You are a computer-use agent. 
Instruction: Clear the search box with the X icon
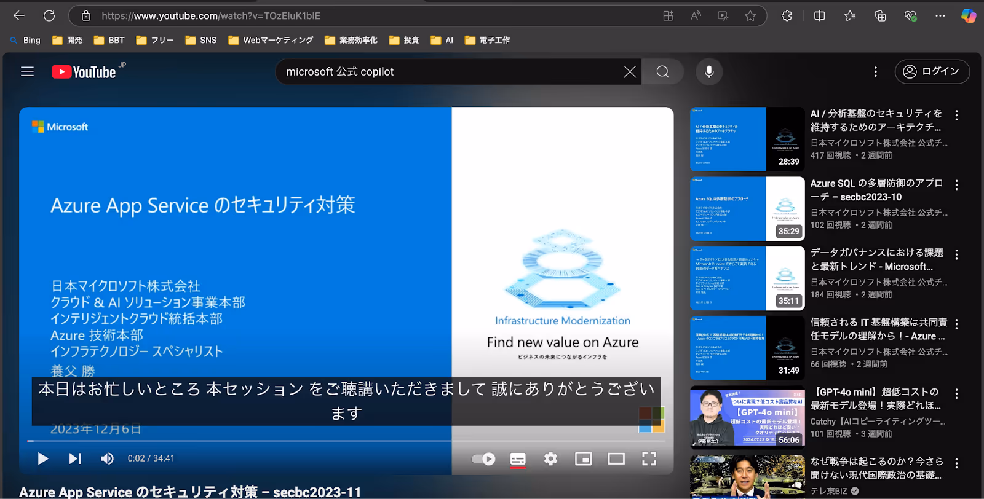630,72
